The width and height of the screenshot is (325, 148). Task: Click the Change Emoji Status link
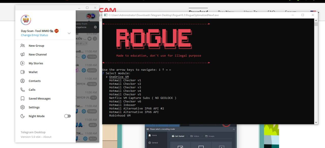34,35
